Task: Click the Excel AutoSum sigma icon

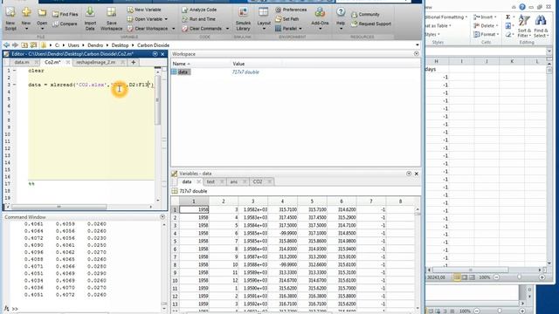Action: 507,17
